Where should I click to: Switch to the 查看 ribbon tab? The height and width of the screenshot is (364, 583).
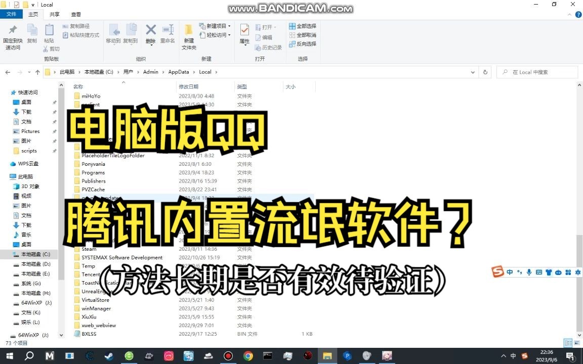click(76, 14)
